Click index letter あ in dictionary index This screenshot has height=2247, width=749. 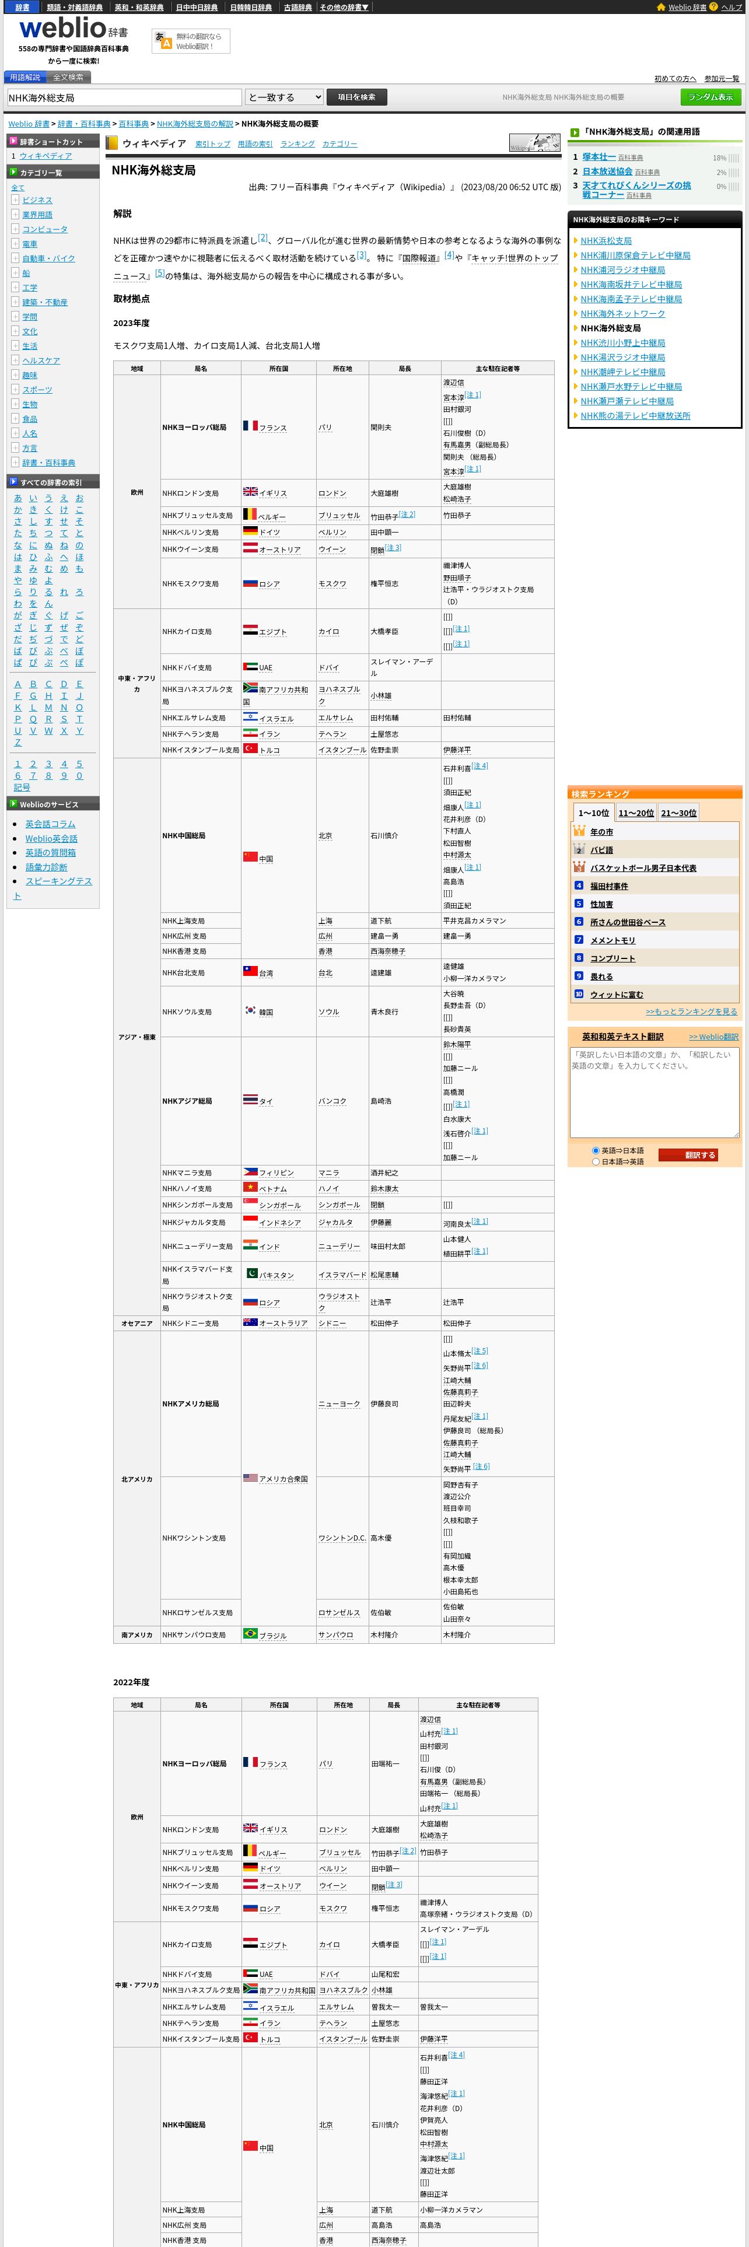coord(17,498)
